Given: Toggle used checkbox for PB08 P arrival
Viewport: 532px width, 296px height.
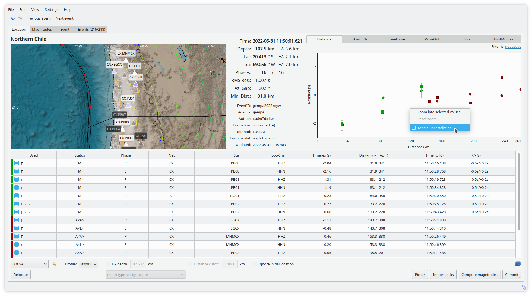Looking at the screenshot, I should [17, 163].
